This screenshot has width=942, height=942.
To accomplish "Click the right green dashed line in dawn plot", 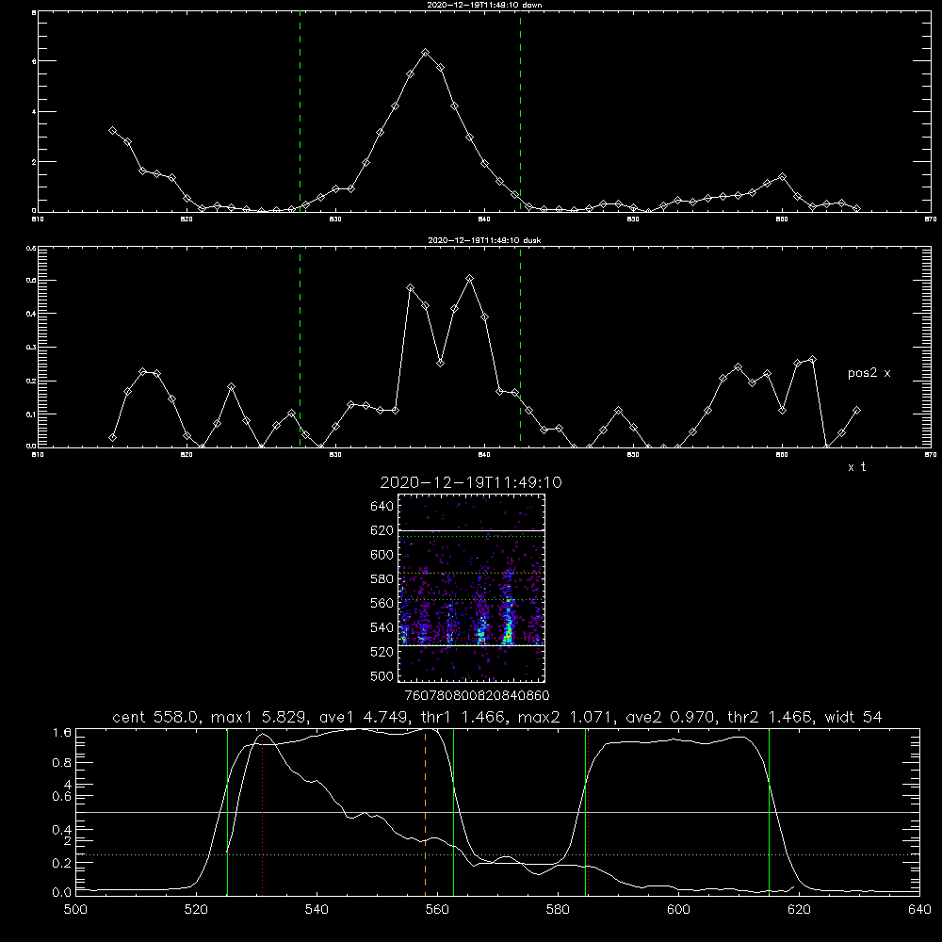I will [520, 111].
